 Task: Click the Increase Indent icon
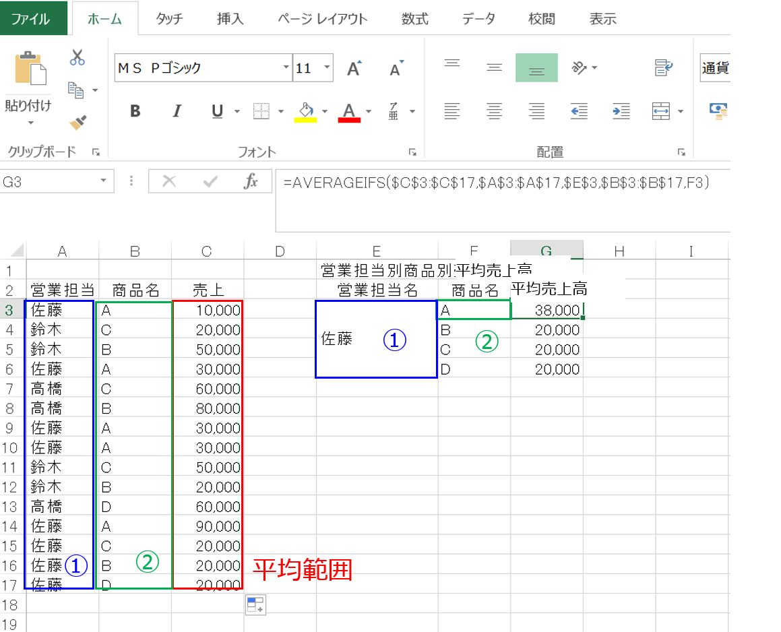point(620,110)
